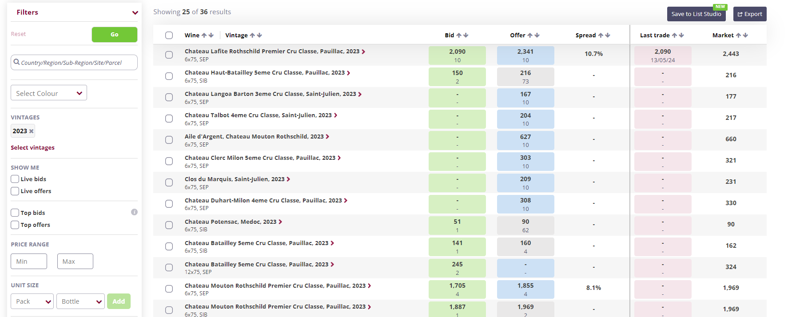The image size is (788, 317).
Task: Open Chateau Langoa Barton details chevron
Action: point(360,94)
